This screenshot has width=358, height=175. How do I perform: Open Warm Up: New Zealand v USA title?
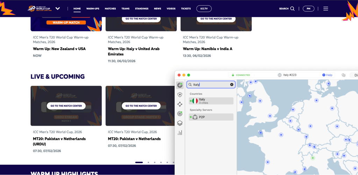[59, 49]
